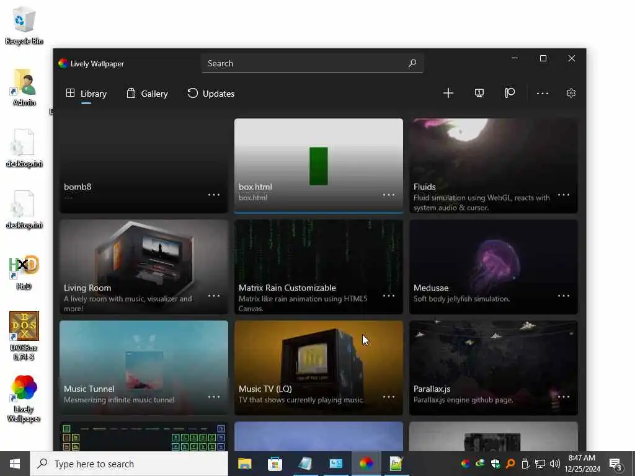635x476 pixels.
Task: Open the bomb8 wallpaper options menu
Action: 214,195
